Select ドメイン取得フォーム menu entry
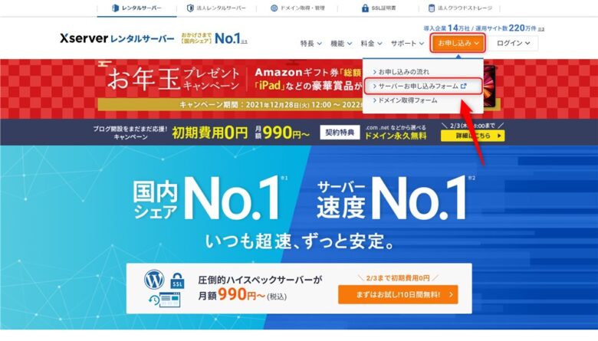This screenshot has height=341, width=598. (406, 100)
